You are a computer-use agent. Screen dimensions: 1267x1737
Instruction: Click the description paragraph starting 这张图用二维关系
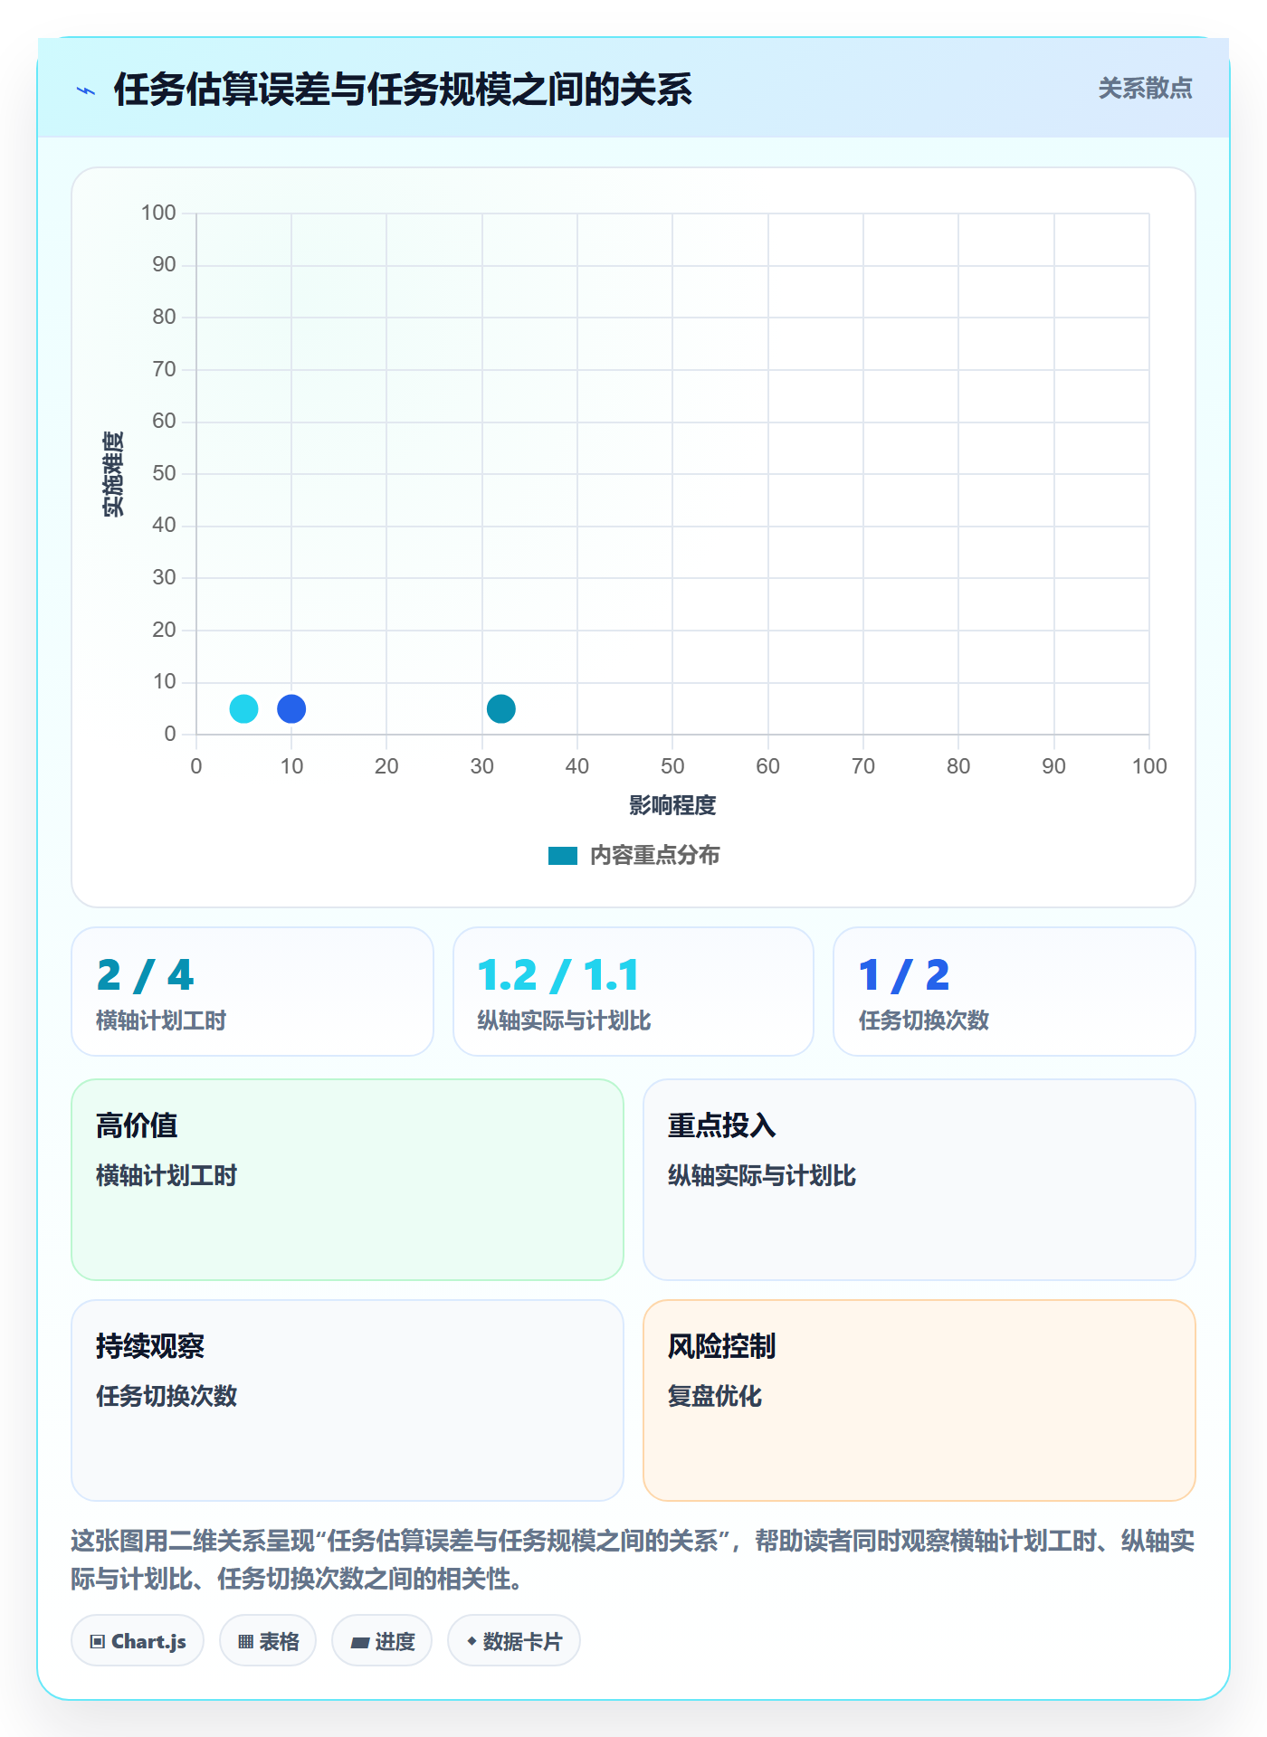click(633, 1560)
